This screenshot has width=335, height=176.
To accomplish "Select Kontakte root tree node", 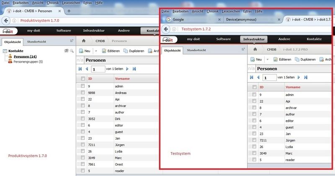I will tap(16, 51).
